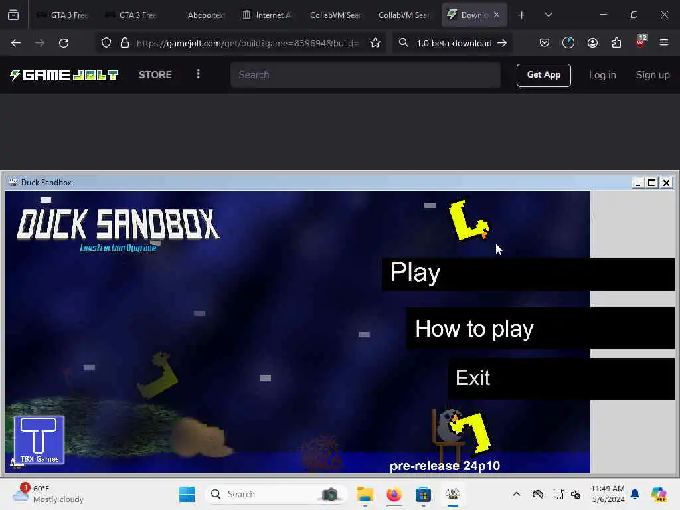Screen dimensions: 680x510
Task: Open Game Jolt home logo
Action: pyautogui.click(x=64, y=75)
